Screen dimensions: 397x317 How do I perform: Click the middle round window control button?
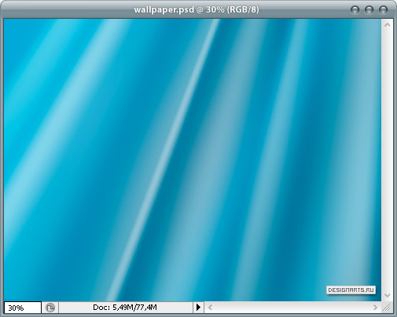click(369, 10)
